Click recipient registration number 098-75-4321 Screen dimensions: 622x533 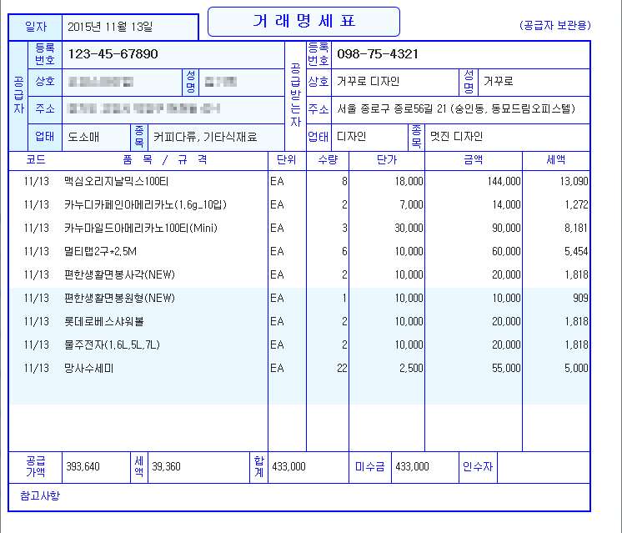[x=378, y=54]
